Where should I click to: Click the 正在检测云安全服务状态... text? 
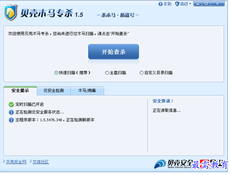[40, 112]
